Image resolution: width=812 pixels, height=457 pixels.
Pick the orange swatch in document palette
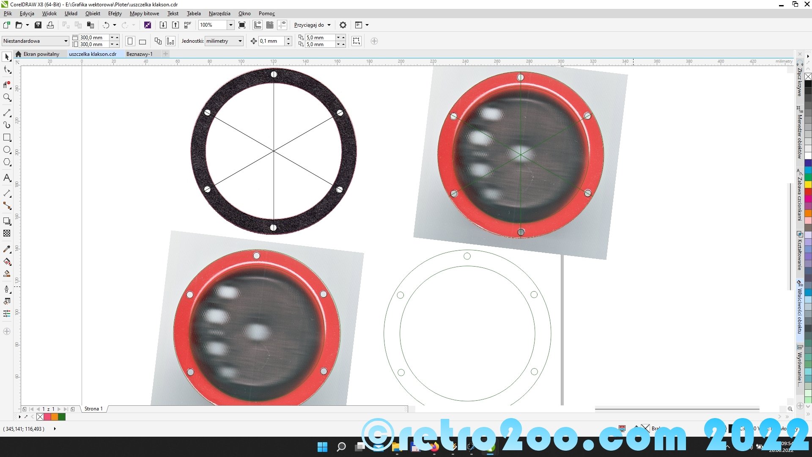pos(55,417)
